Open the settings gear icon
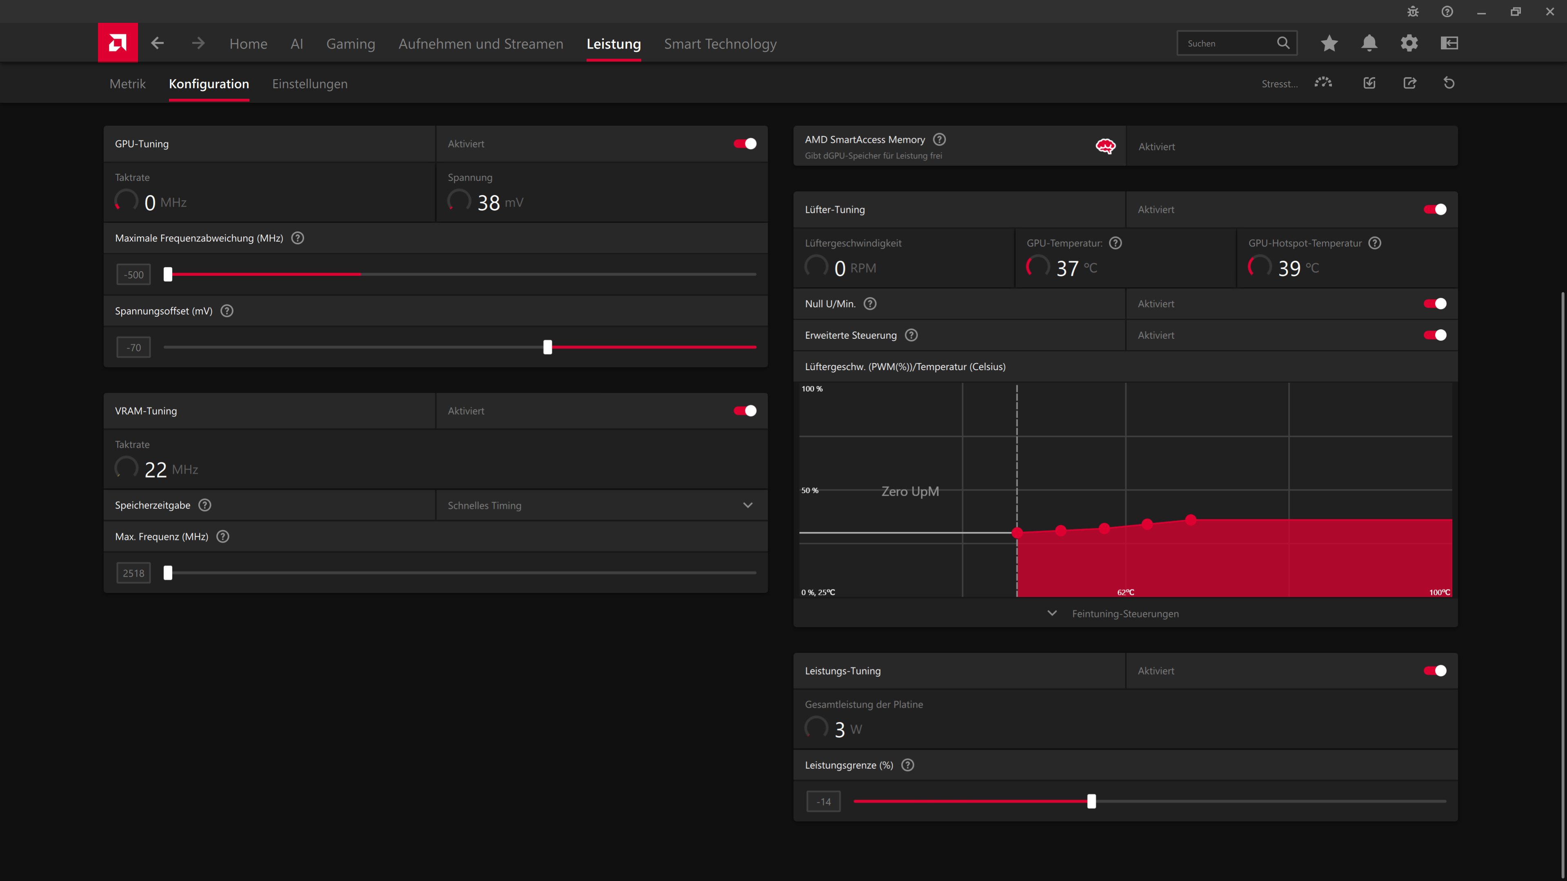 (x=1409, y=43)
